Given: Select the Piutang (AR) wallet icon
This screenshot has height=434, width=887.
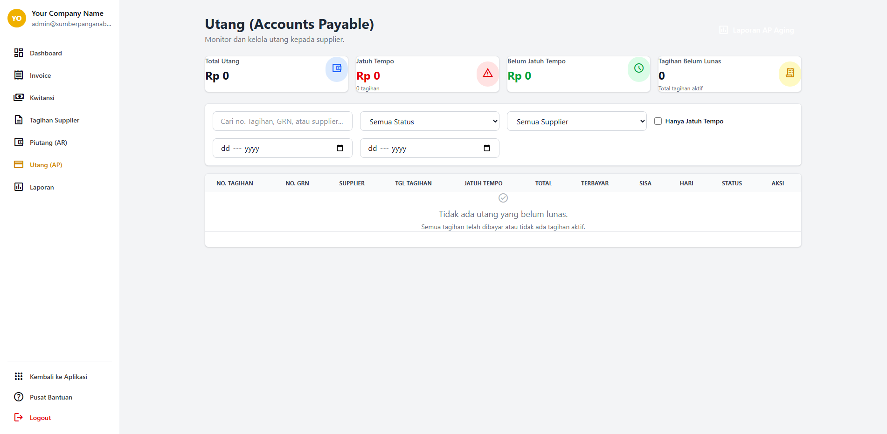Looking at the screenshot, I should (x=19, y=142).
